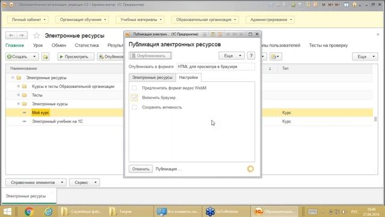Open the Личный кабинет dropdown menu
The width and height of the screenshot is (385, 217).
28,20
